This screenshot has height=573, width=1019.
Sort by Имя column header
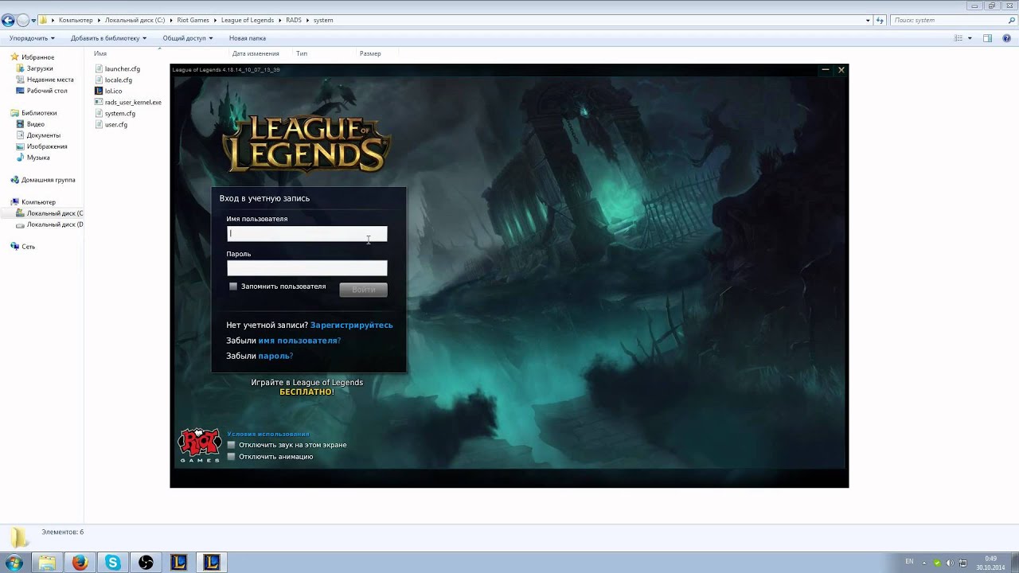100,53
